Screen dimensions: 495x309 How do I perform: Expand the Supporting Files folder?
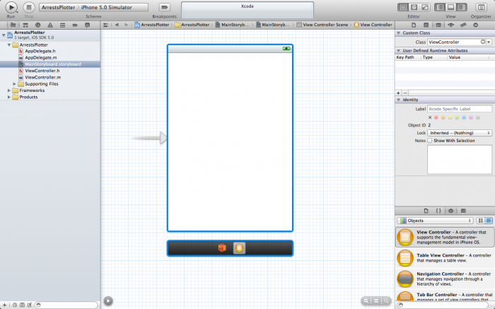point(15,84)
